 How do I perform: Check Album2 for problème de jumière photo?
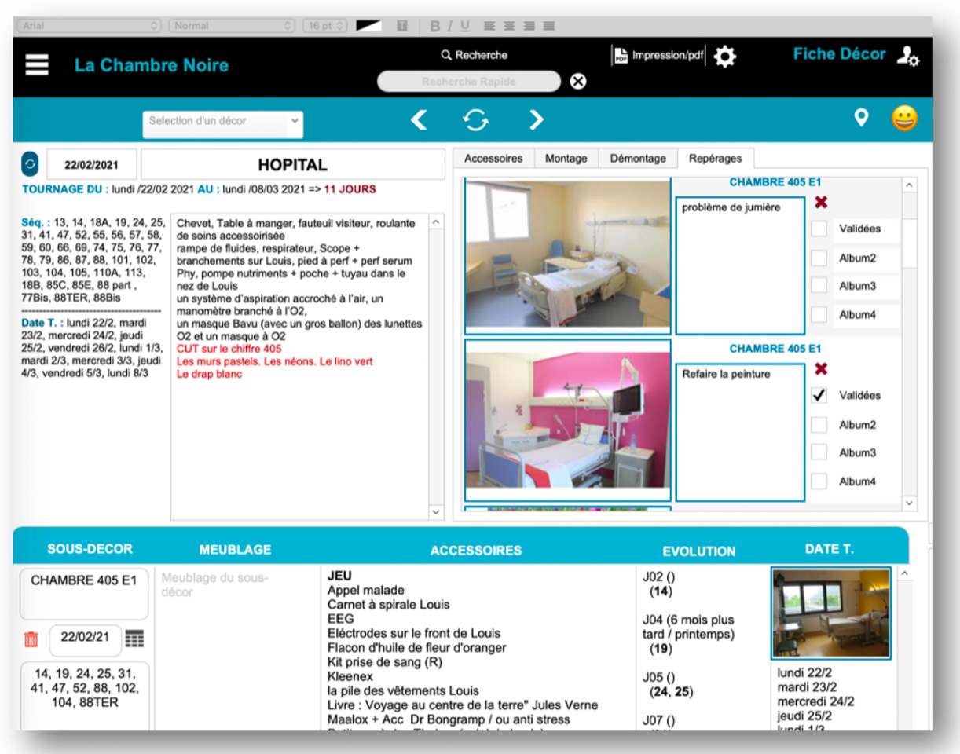[x=819, y=258]
